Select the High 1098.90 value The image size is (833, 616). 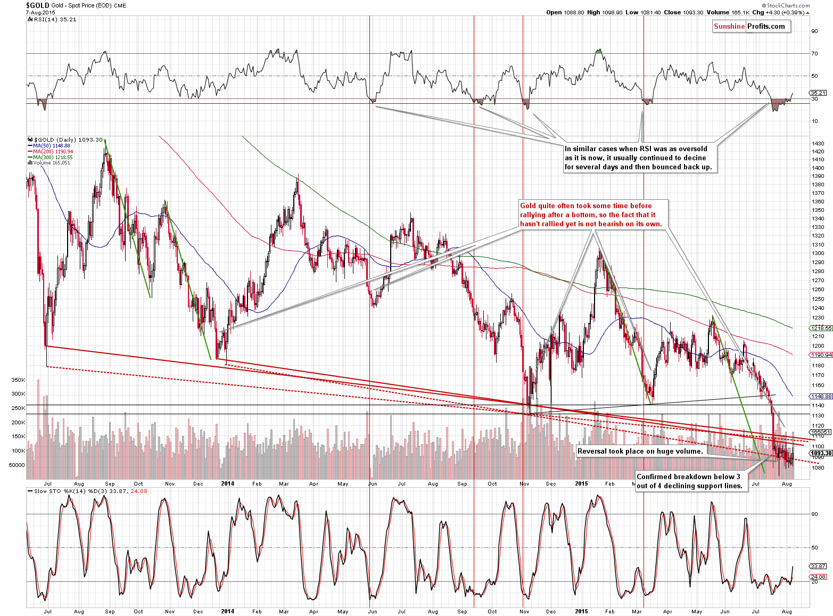605,12
